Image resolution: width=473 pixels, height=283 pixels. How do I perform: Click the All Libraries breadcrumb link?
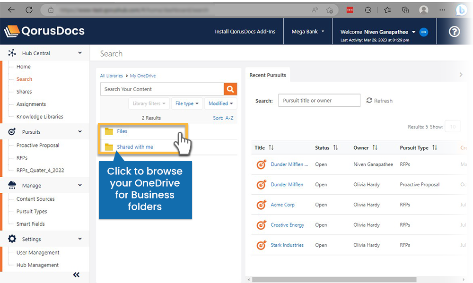(111, 76)
